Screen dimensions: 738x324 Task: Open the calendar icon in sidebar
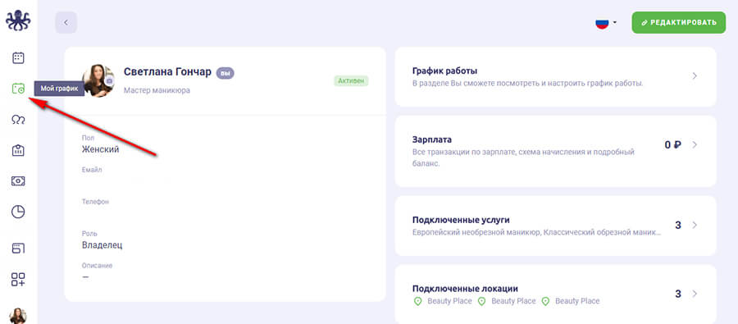point(18,58)
